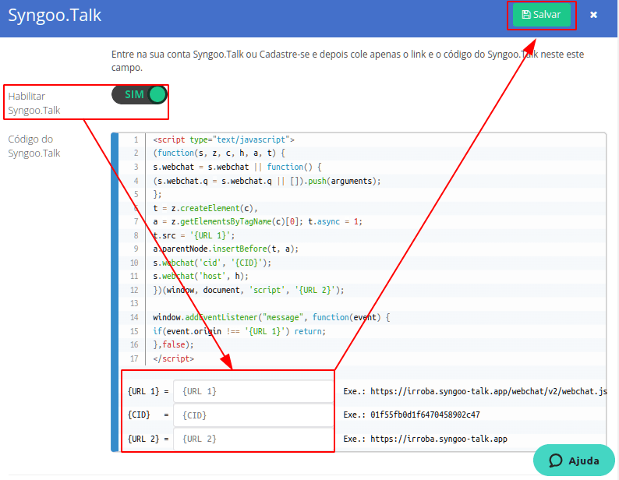This screenshot has height=480, width=619.
Task: Select the {URL 2} input field
Action: (x=253, y=439)
